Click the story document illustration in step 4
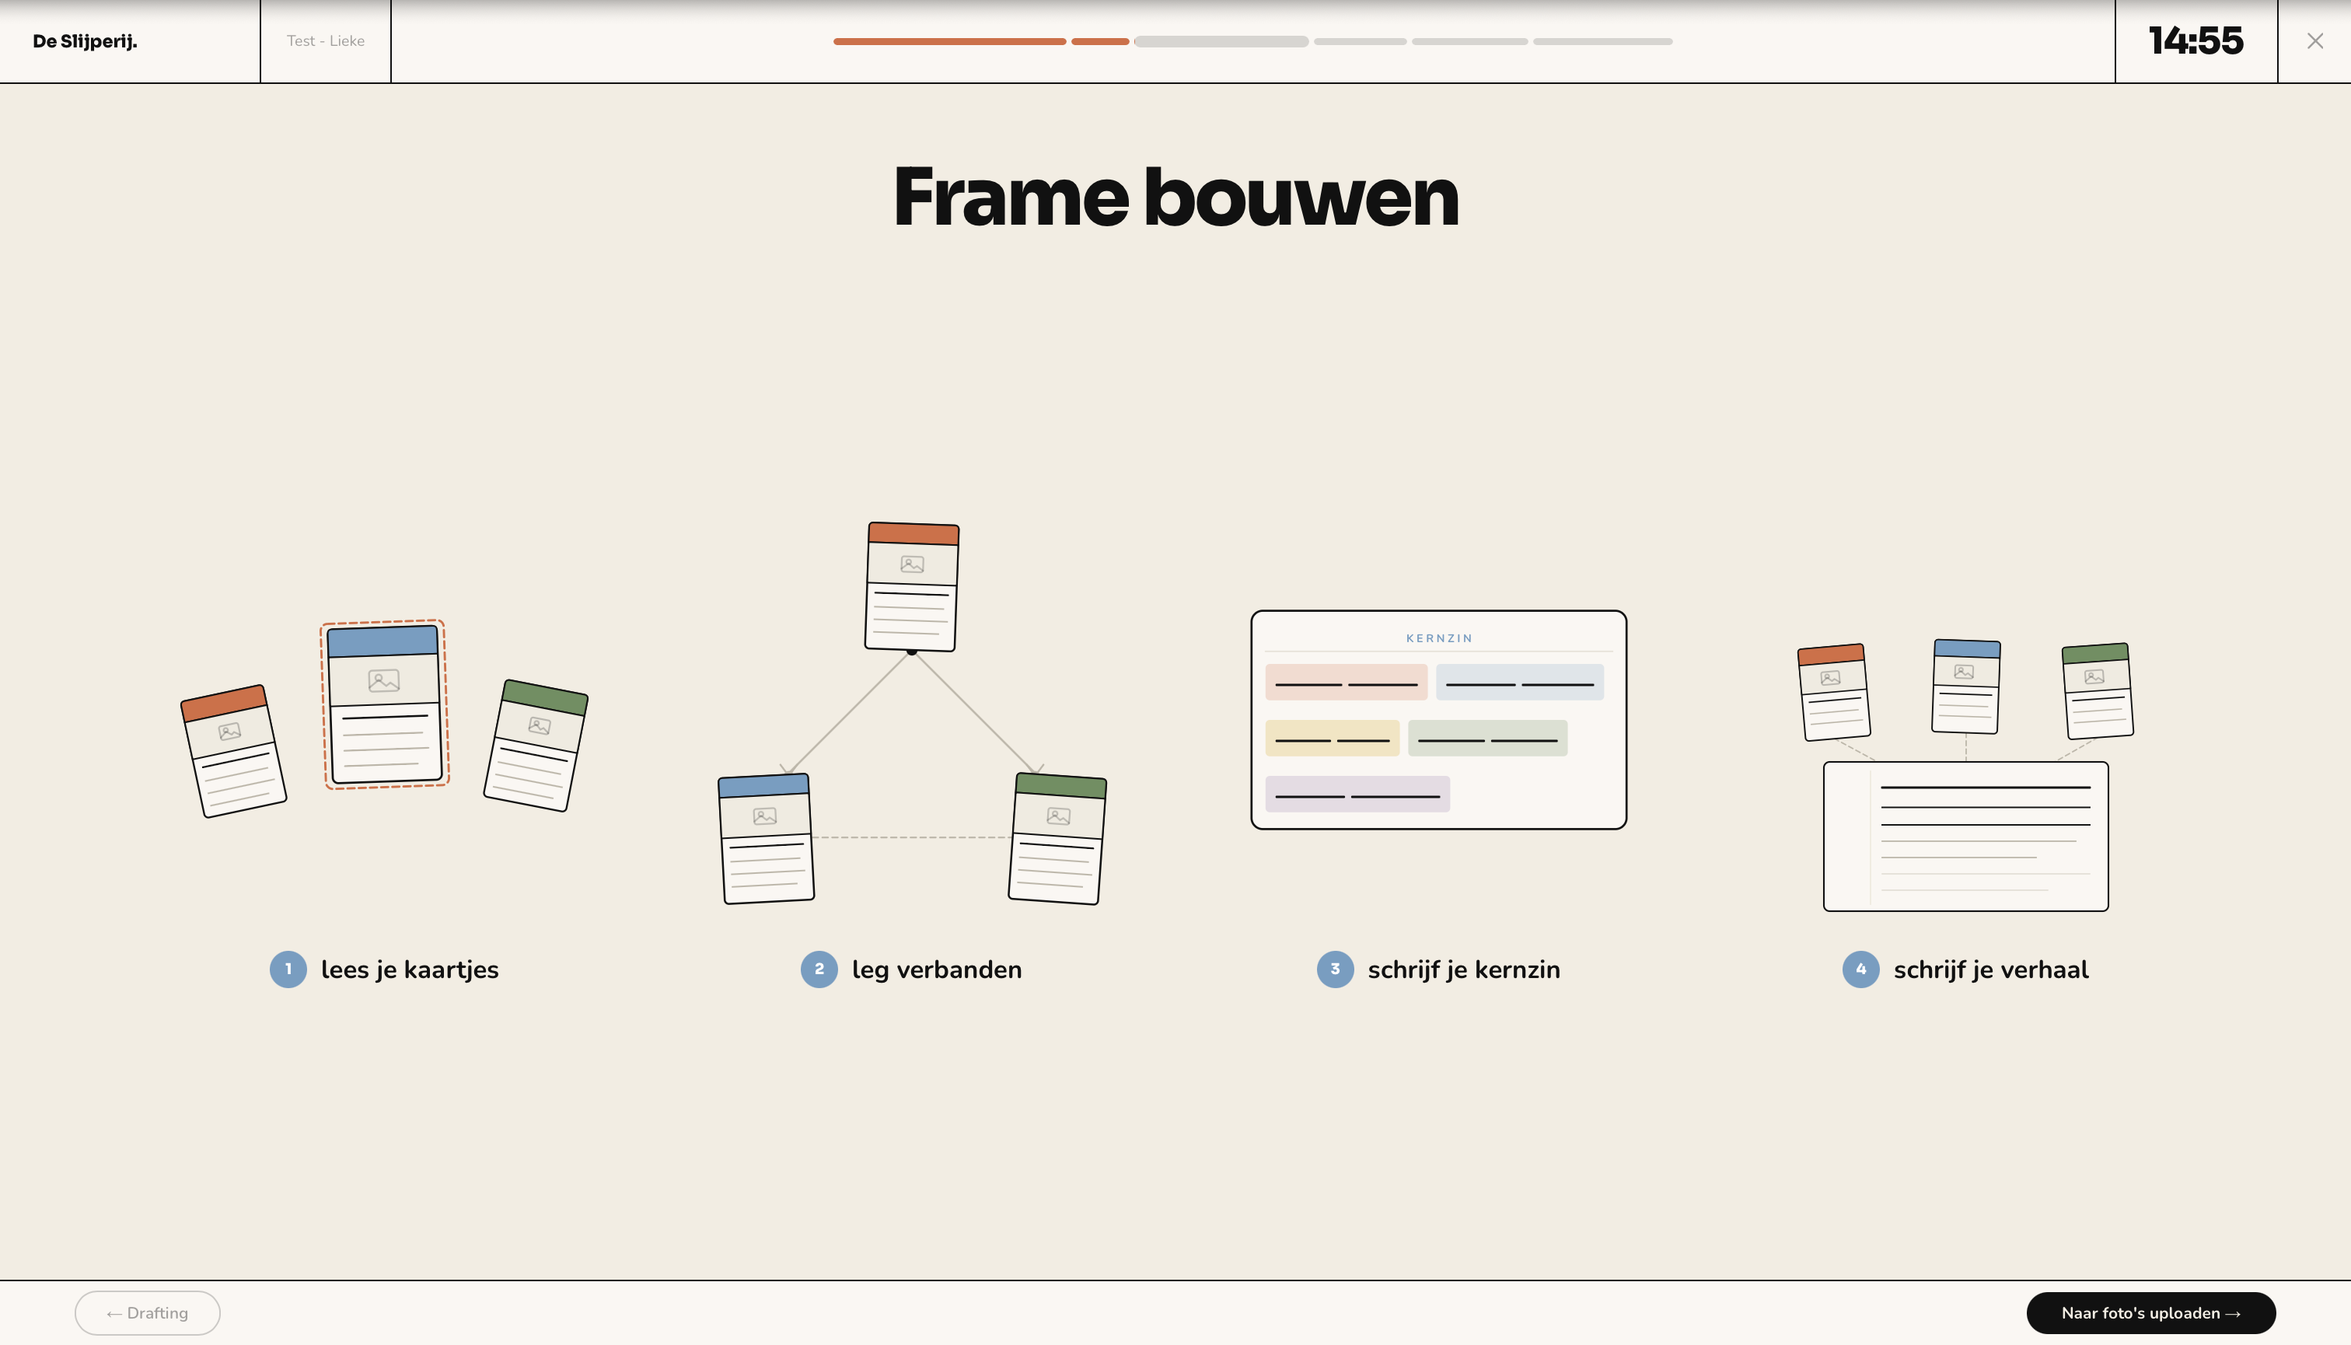2351x1345 pixels. click(x=1966, y=837)
